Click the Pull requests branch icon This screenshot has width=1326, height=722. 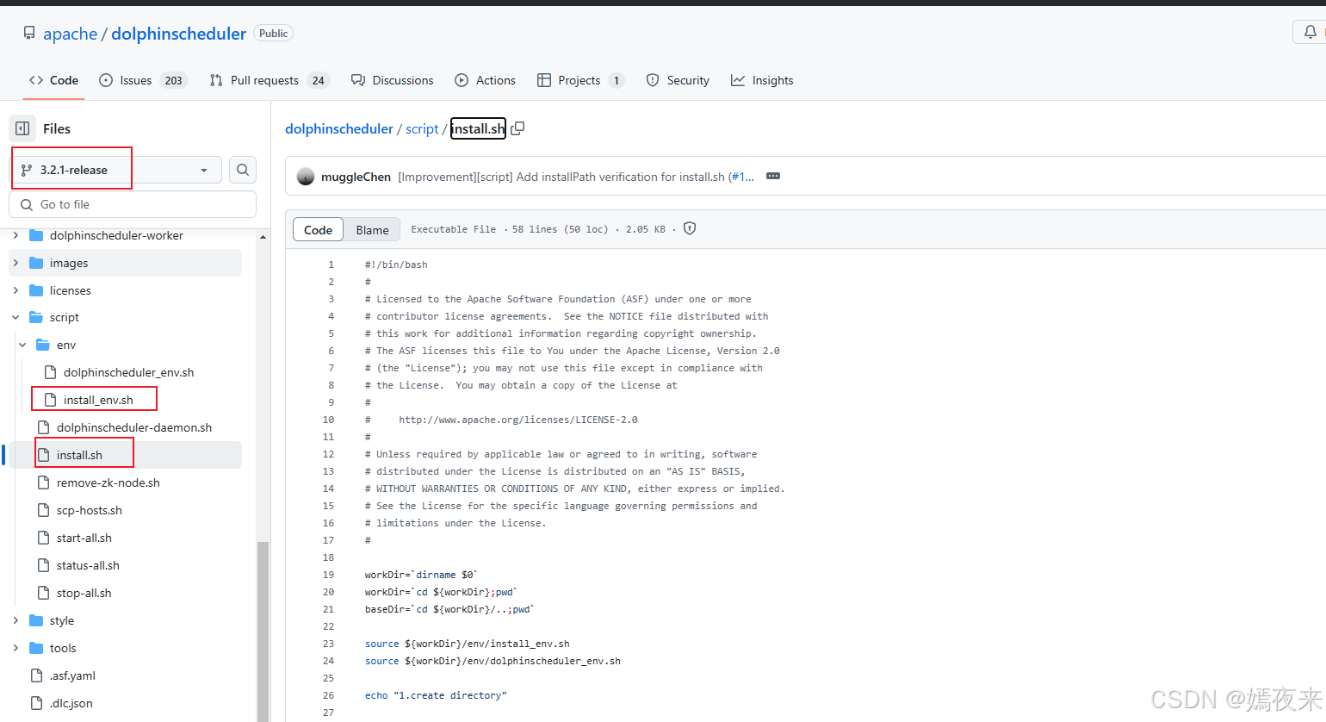216,80
